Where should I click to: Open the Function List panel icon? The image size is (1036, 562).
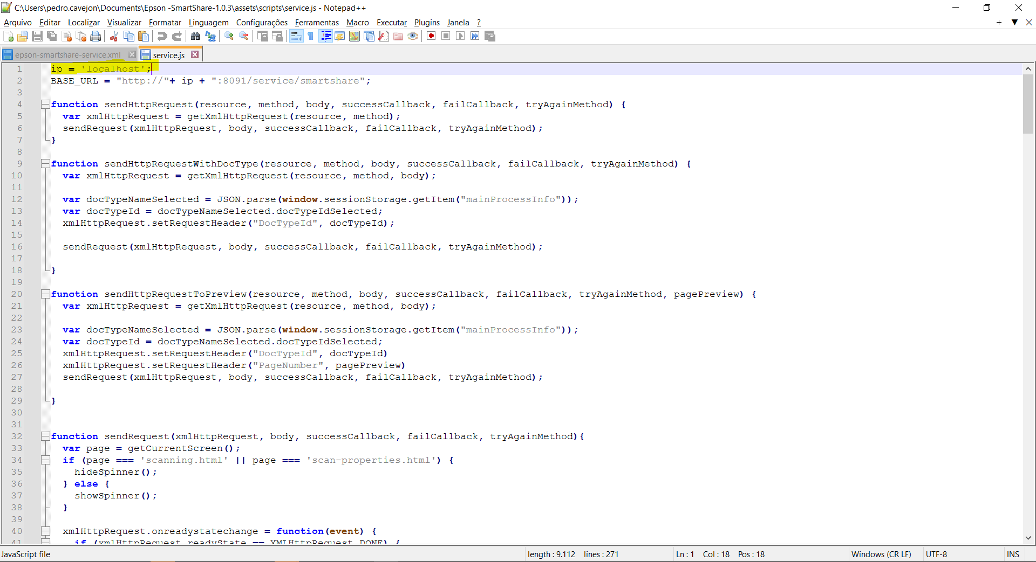click(384, 36)
